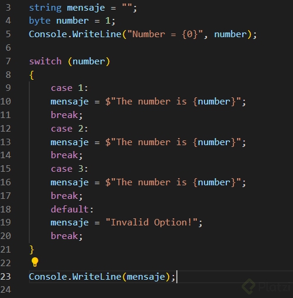Click the "Invalid Option!" string literal
This screenshot has width=293, height=298.
point(152,222)
